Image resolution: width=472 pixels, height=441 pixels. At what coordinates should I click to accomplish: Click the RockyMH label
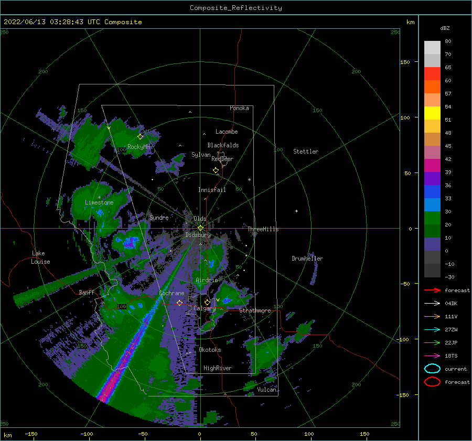point(138,147)
